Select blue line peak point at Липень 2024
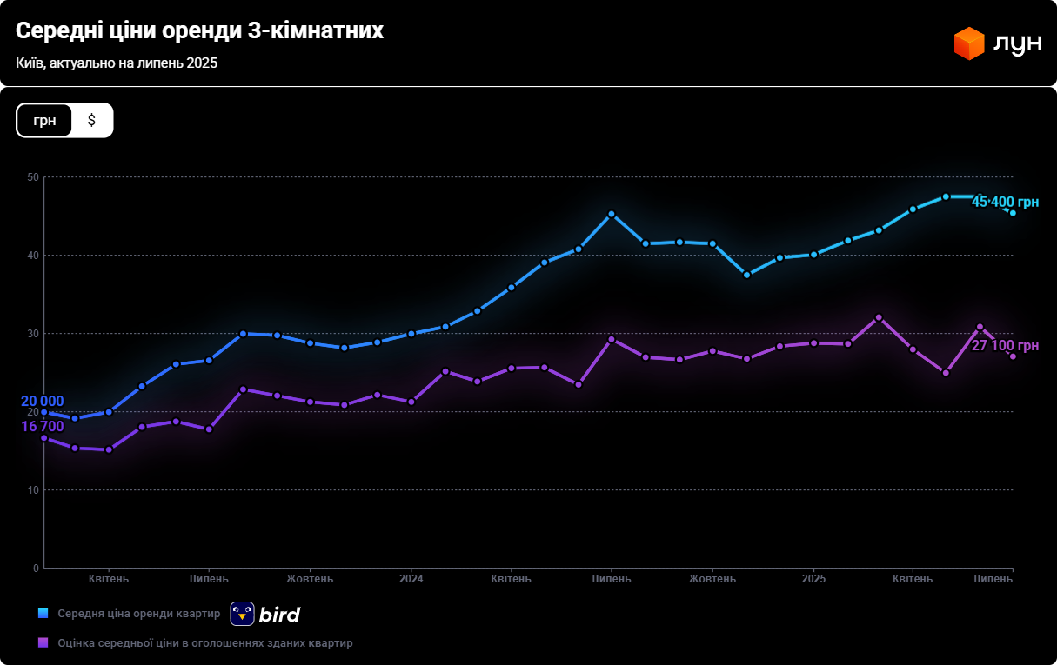The height and width of the screenshot is (665, 1057). (612, 214)
